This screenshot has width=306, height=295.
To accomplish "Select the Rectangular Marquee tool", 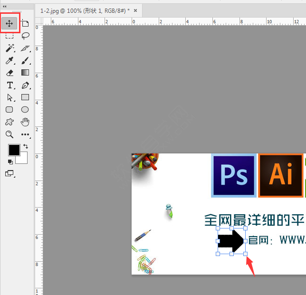I will (x=10, y=36).
